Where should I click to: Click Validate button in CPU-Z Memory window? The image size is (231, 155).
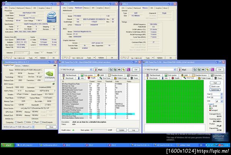coord(159,58)
